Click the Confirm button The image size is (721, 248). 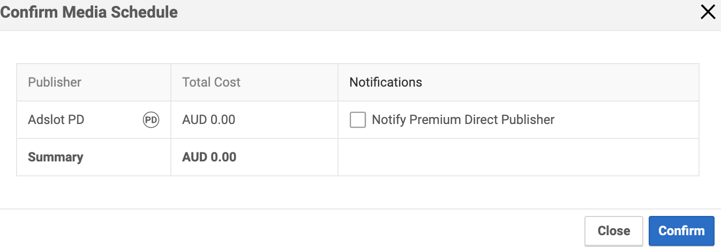coord(681,231)
